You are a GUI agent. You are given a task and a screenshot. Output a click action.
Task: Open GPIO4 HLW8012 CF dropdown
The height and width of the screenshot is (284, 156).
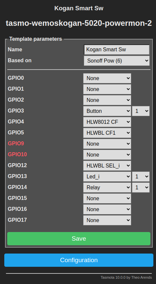coord(107,122)
